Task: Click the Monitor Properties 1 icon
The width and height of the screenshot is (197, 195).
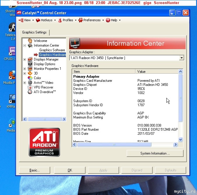Action: coord(30,69)
